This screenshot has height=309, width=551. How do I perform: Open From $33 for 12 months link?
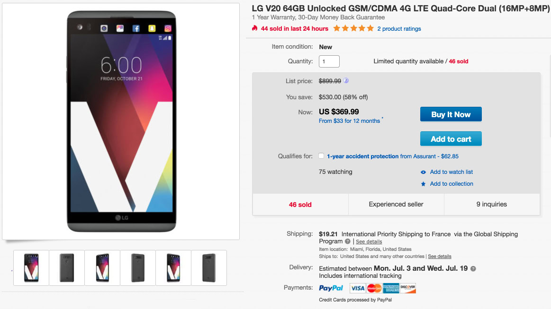tap(349, 121)
